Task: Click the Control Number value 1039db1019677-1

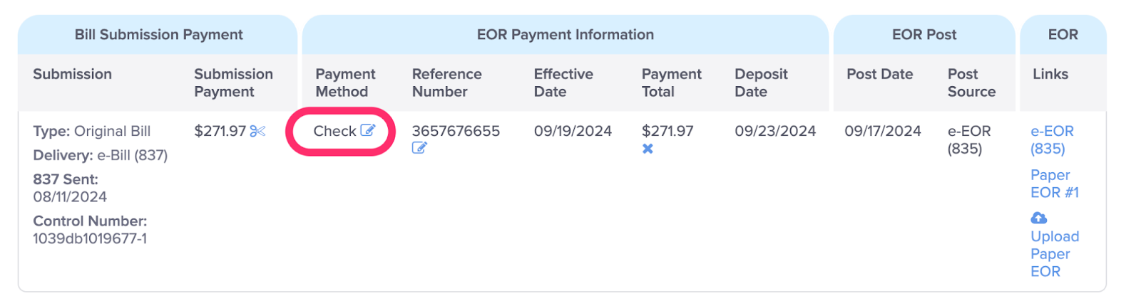Action: pyautogui.click(x=90, y=238)
